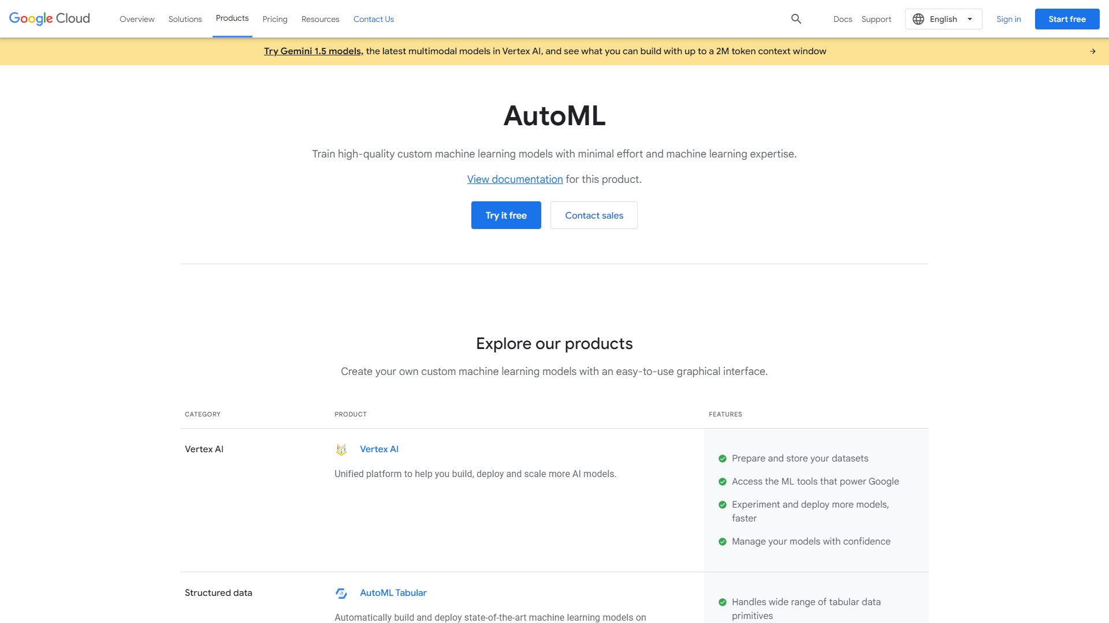The height and width of the screenshot is (623, 1109).
Task: Click the Sign in link
Action: pyautogui.click(x=1008, y=19)
